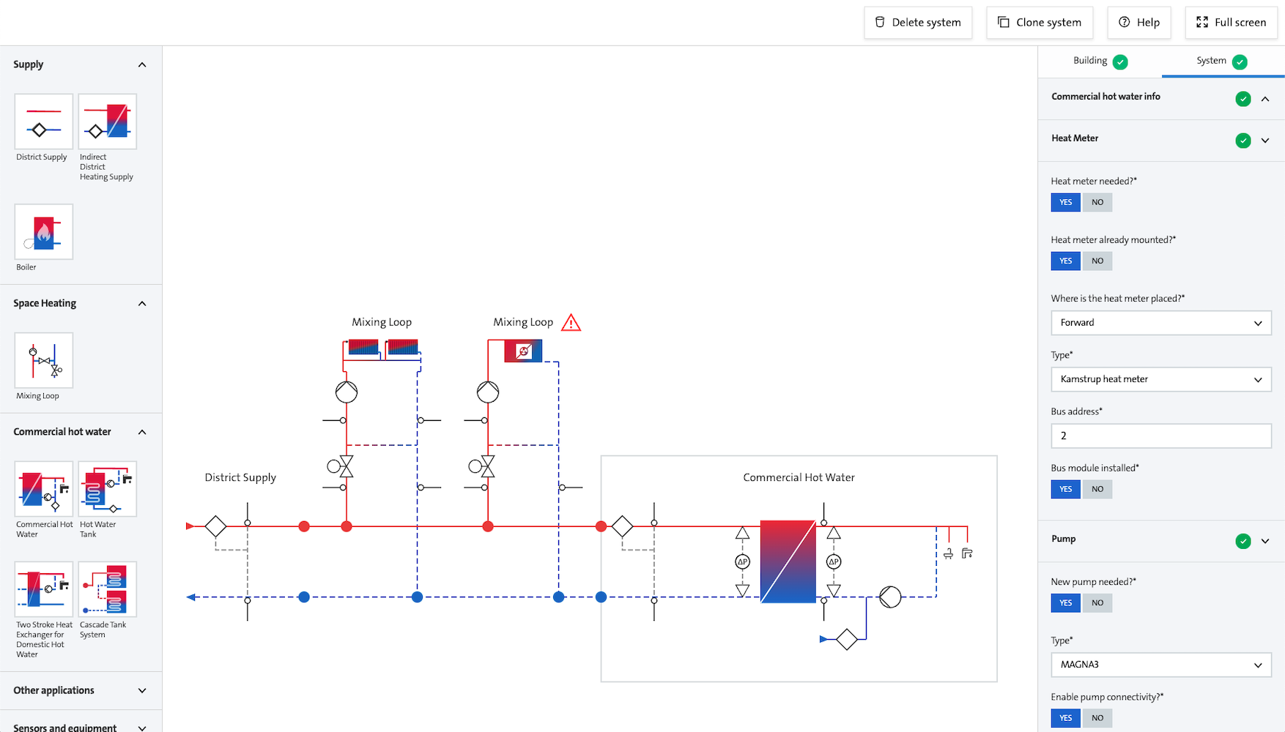The image size is (1285, 732).
Task: Select the Indirect District Heating Supply icon
Action: pos(108,122)
